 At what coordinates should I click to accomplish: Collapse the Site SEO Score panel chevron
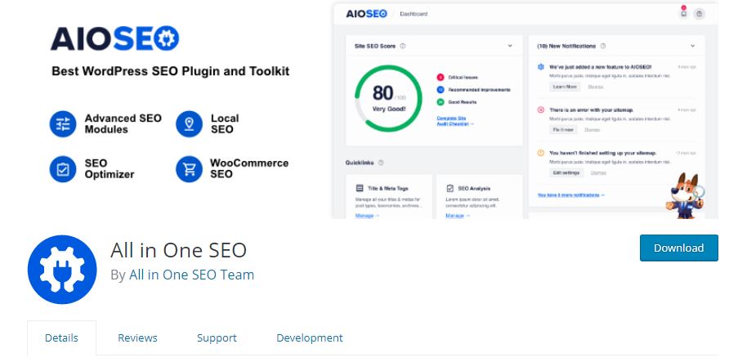(x=510, y=46)
